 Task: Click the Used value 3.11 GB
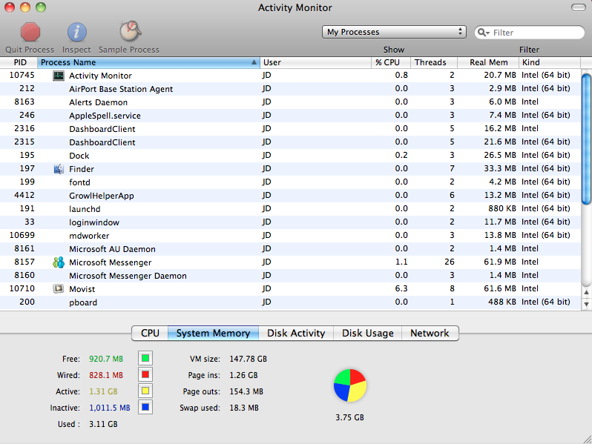tap(103, 425)
